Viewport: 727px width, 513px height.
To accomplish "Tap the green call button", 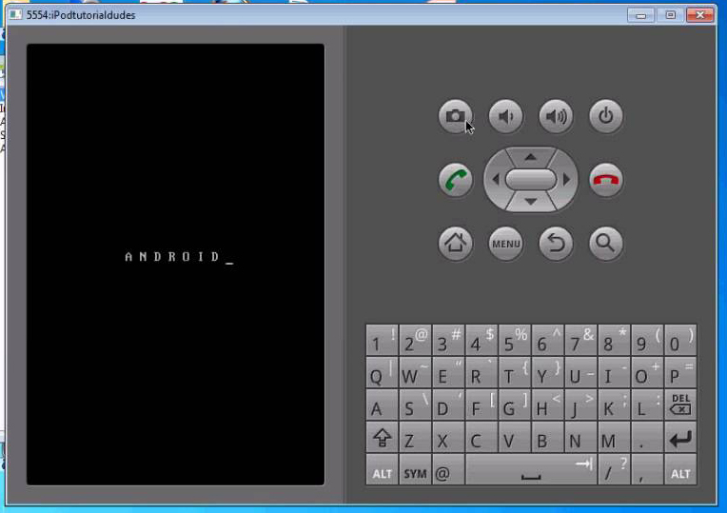I will [455, 180].
